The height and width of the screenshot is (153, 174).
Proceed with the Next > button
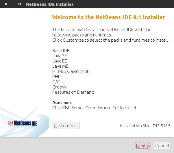coord(142,145)
